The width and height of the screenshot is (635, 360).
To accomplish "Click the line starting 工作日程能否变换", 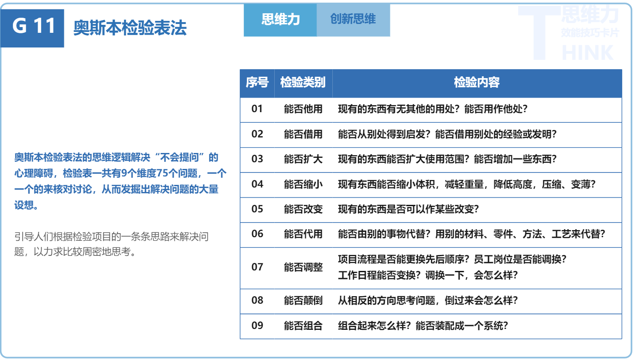I will (428, 275).
